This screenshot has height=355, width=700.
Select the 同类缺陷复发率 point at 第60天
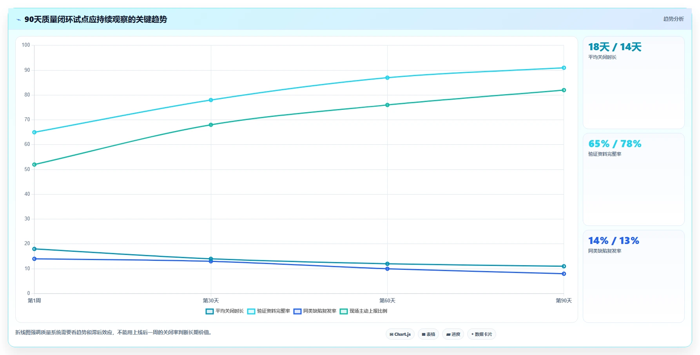(x=387, y=269)
